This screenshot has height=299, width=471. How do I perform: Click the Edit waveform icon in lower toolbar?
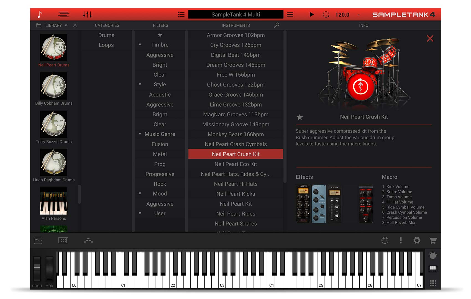pos(38,240)
